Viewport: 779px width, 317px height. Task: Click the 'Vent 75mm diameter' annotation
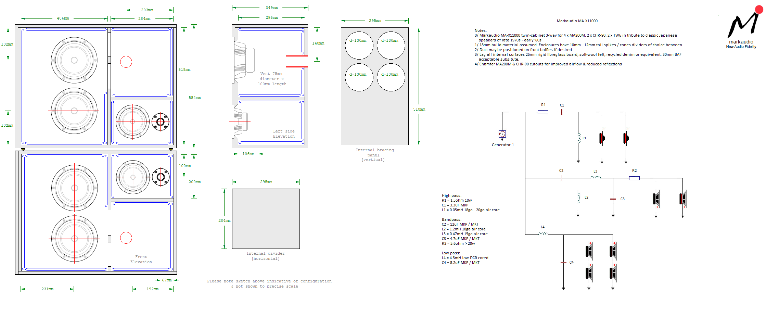coord(272,79)
